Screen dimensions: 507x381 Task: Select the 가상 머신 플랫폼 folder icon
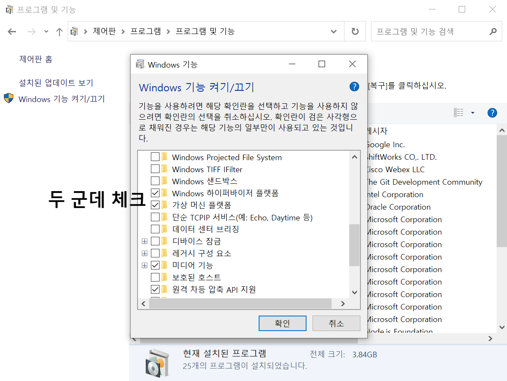click(165, 205)
